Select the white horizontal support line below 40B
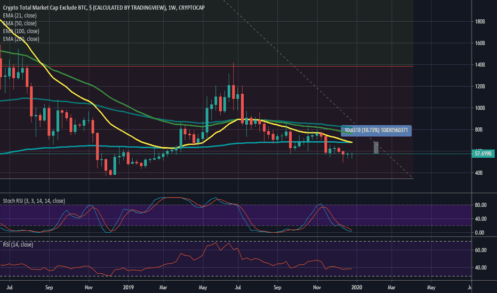 pos(206,178)
